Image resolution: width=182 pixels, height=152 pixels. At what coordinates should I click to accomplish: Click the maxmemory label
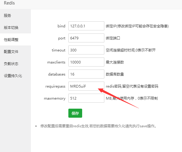pos(55,98)
